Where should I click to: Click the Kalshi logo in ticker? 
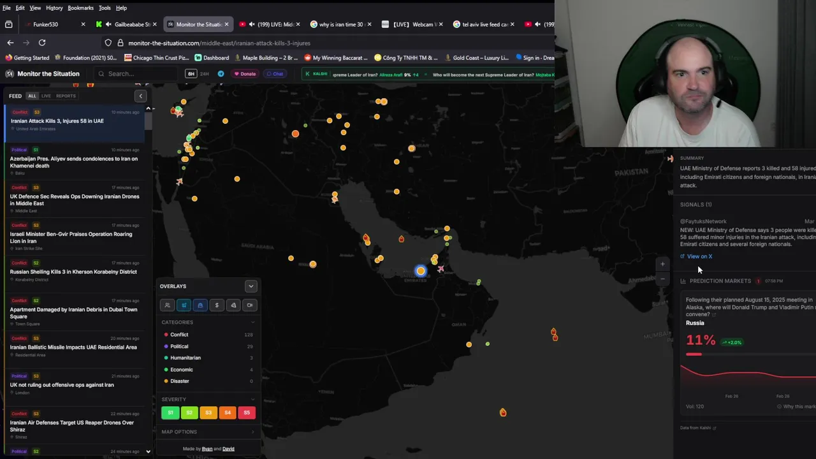pos(317,74)
